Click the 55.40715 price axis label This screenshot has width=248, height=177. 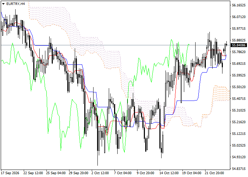click(x=239, y=99)
